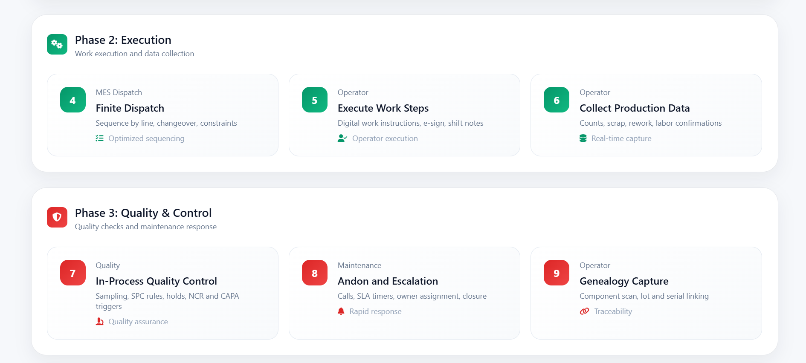806x363 pixels.
Task: Click the Operator execution user-check icon
Action: point(342,138)
